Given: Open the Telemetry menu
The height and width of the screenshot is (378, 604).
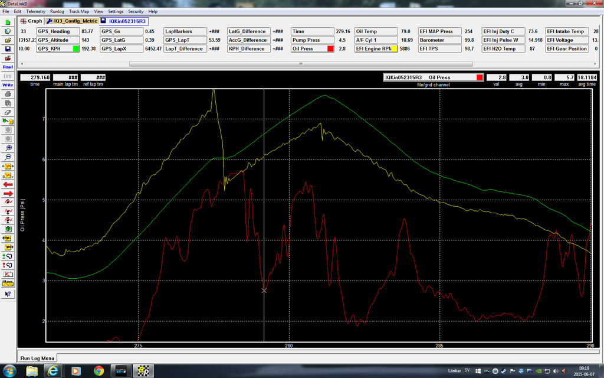Looking at the screenshot, I should click(35, 11).
